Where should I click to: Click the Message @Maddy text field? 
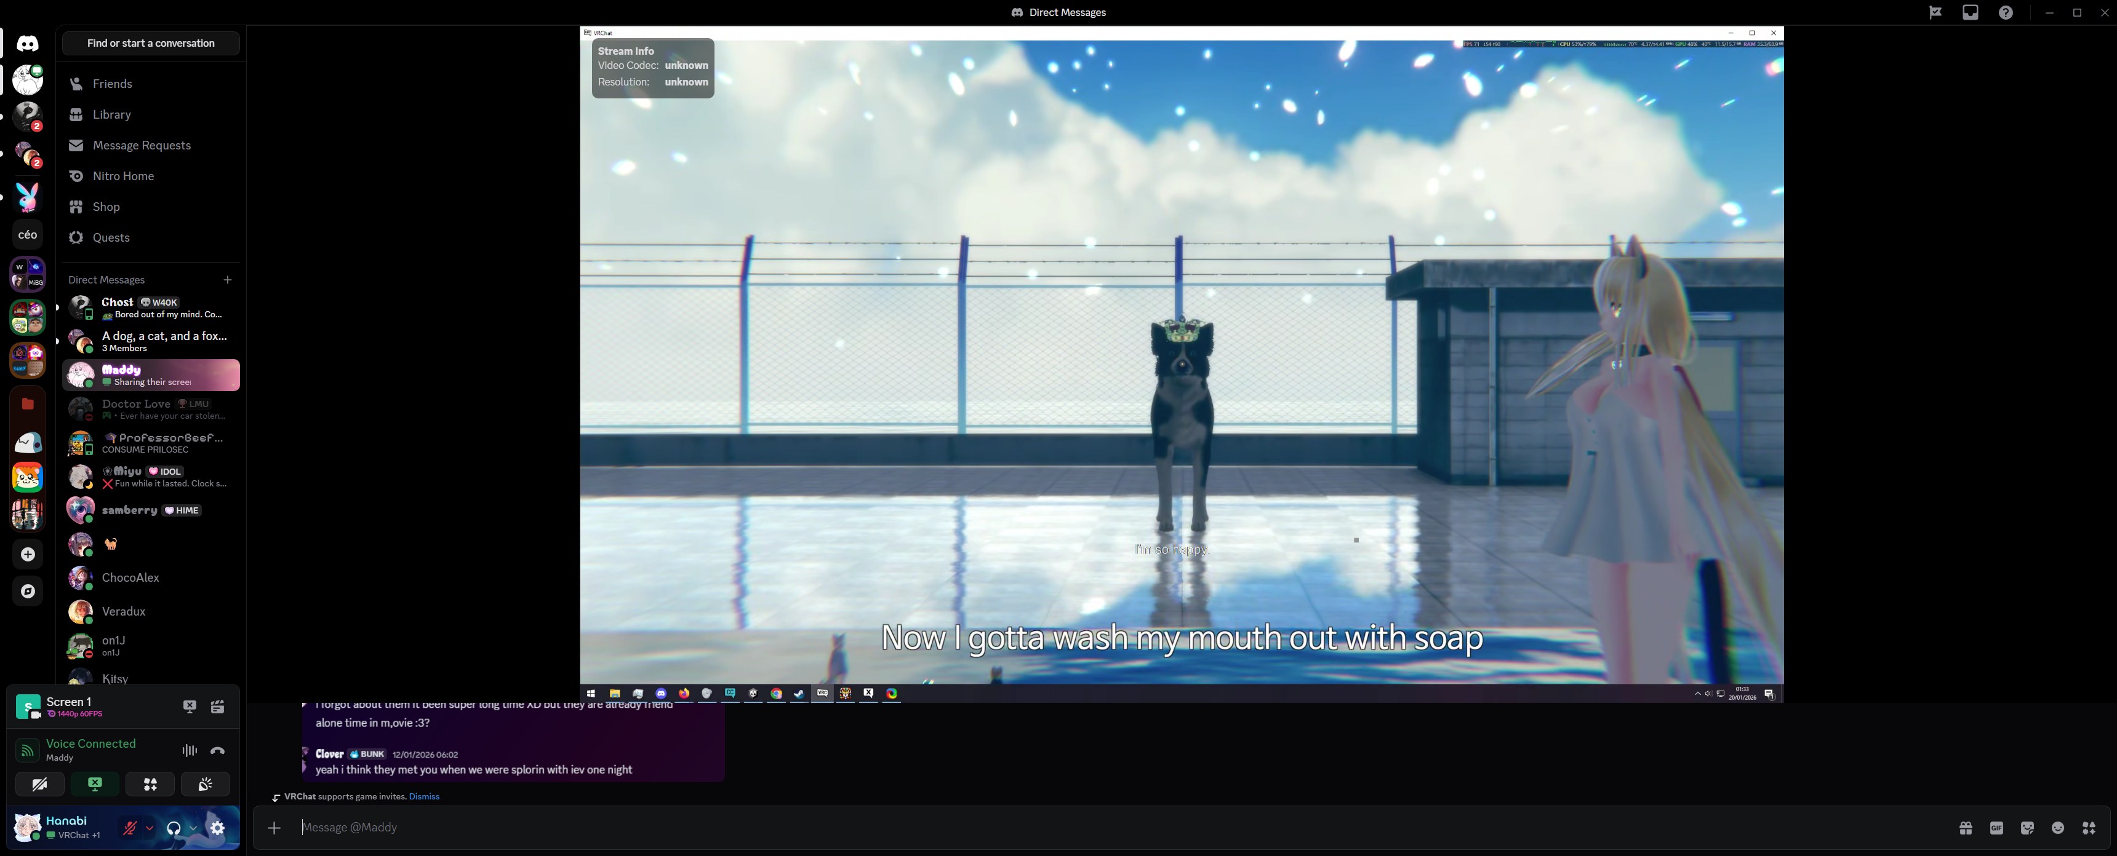(1068, 827)
